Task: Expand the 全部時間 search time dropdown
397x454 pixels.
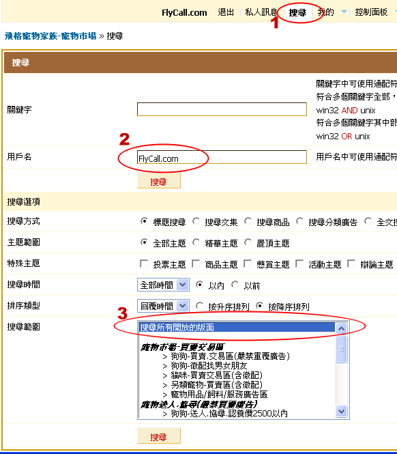Action: point(163,285)
